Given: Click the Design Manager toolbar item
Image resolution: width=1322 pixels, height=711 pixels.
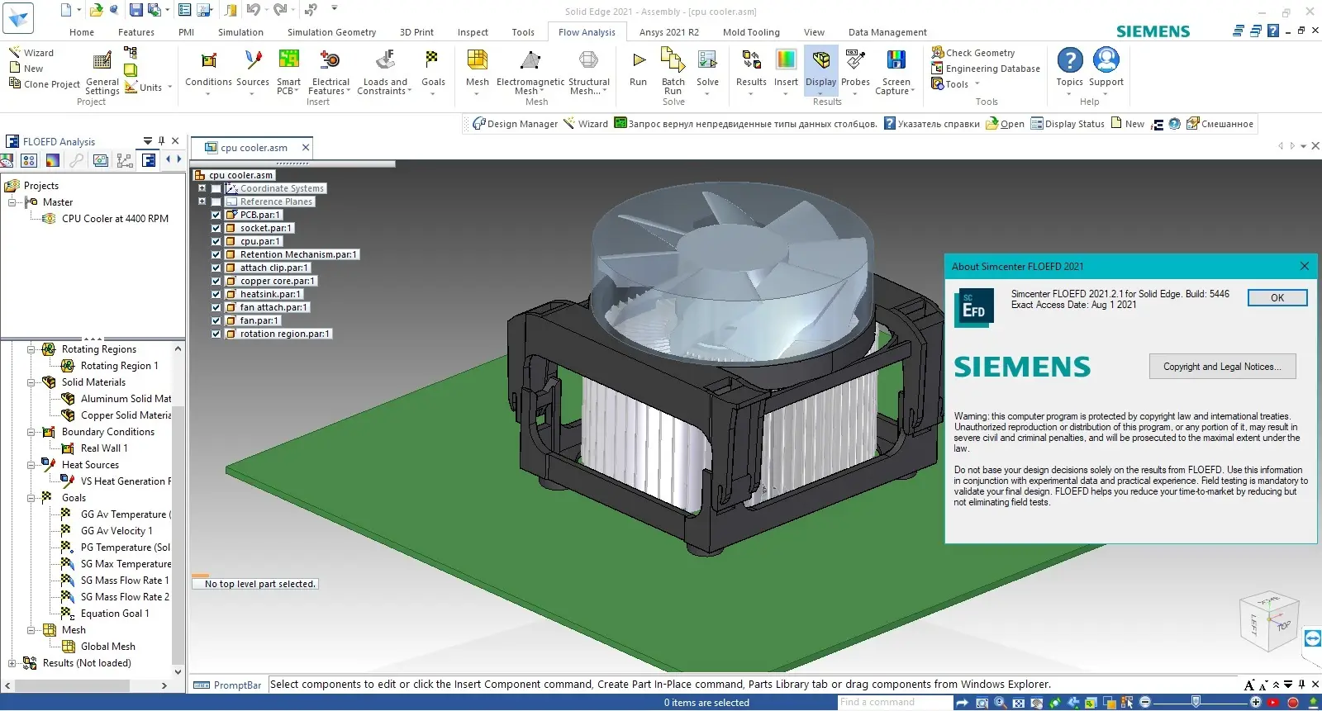Looking at the screenshot, I should (515, 124).
